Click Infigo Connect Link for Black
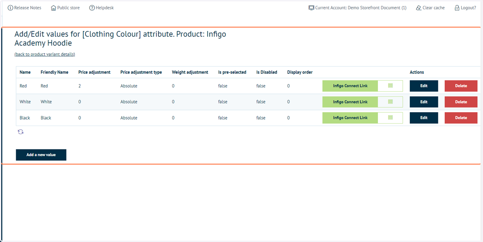Screen dimensions: 483x242 (x=350, y=118)
